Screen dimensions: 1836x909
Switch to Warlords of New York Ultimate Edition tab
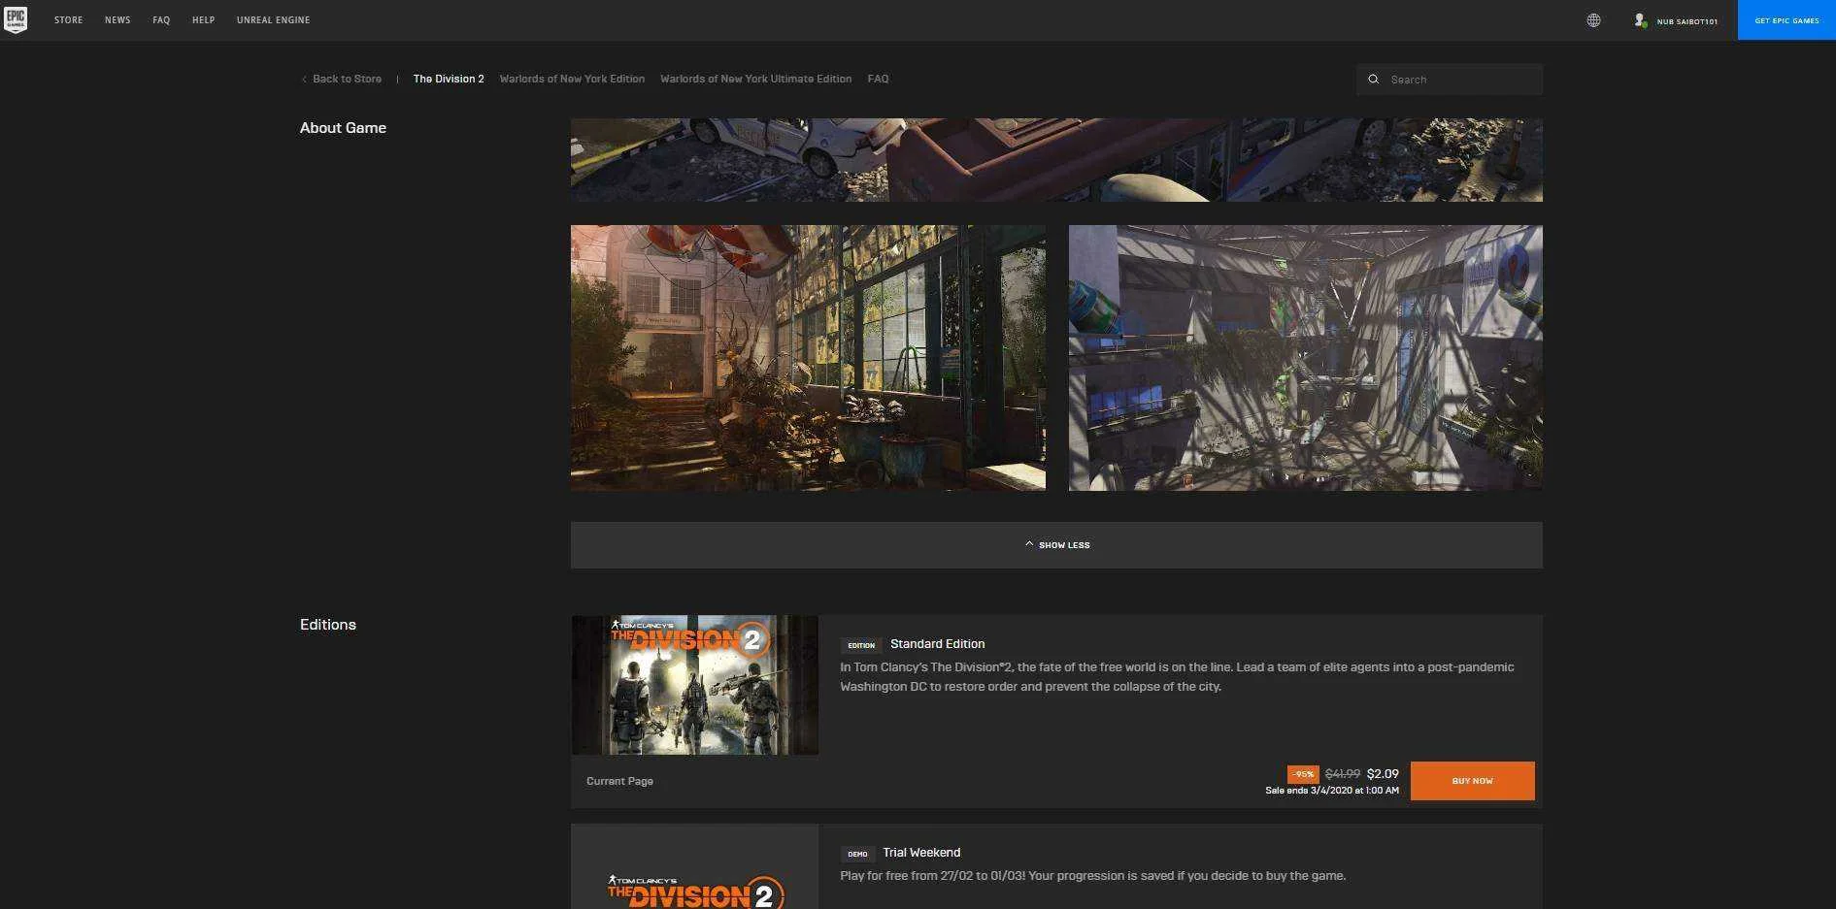tap(755, 80)
